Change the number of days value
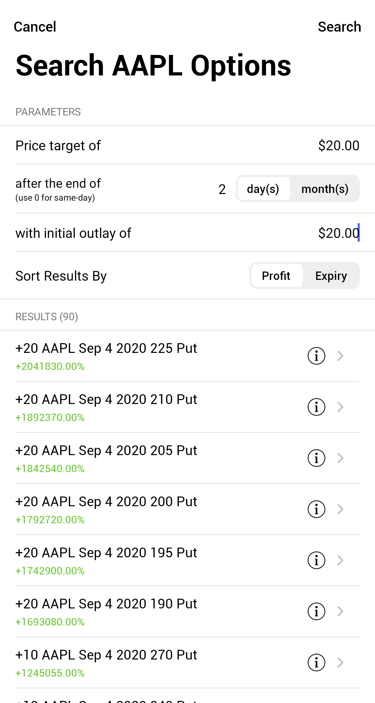 [x=222, y=189]
